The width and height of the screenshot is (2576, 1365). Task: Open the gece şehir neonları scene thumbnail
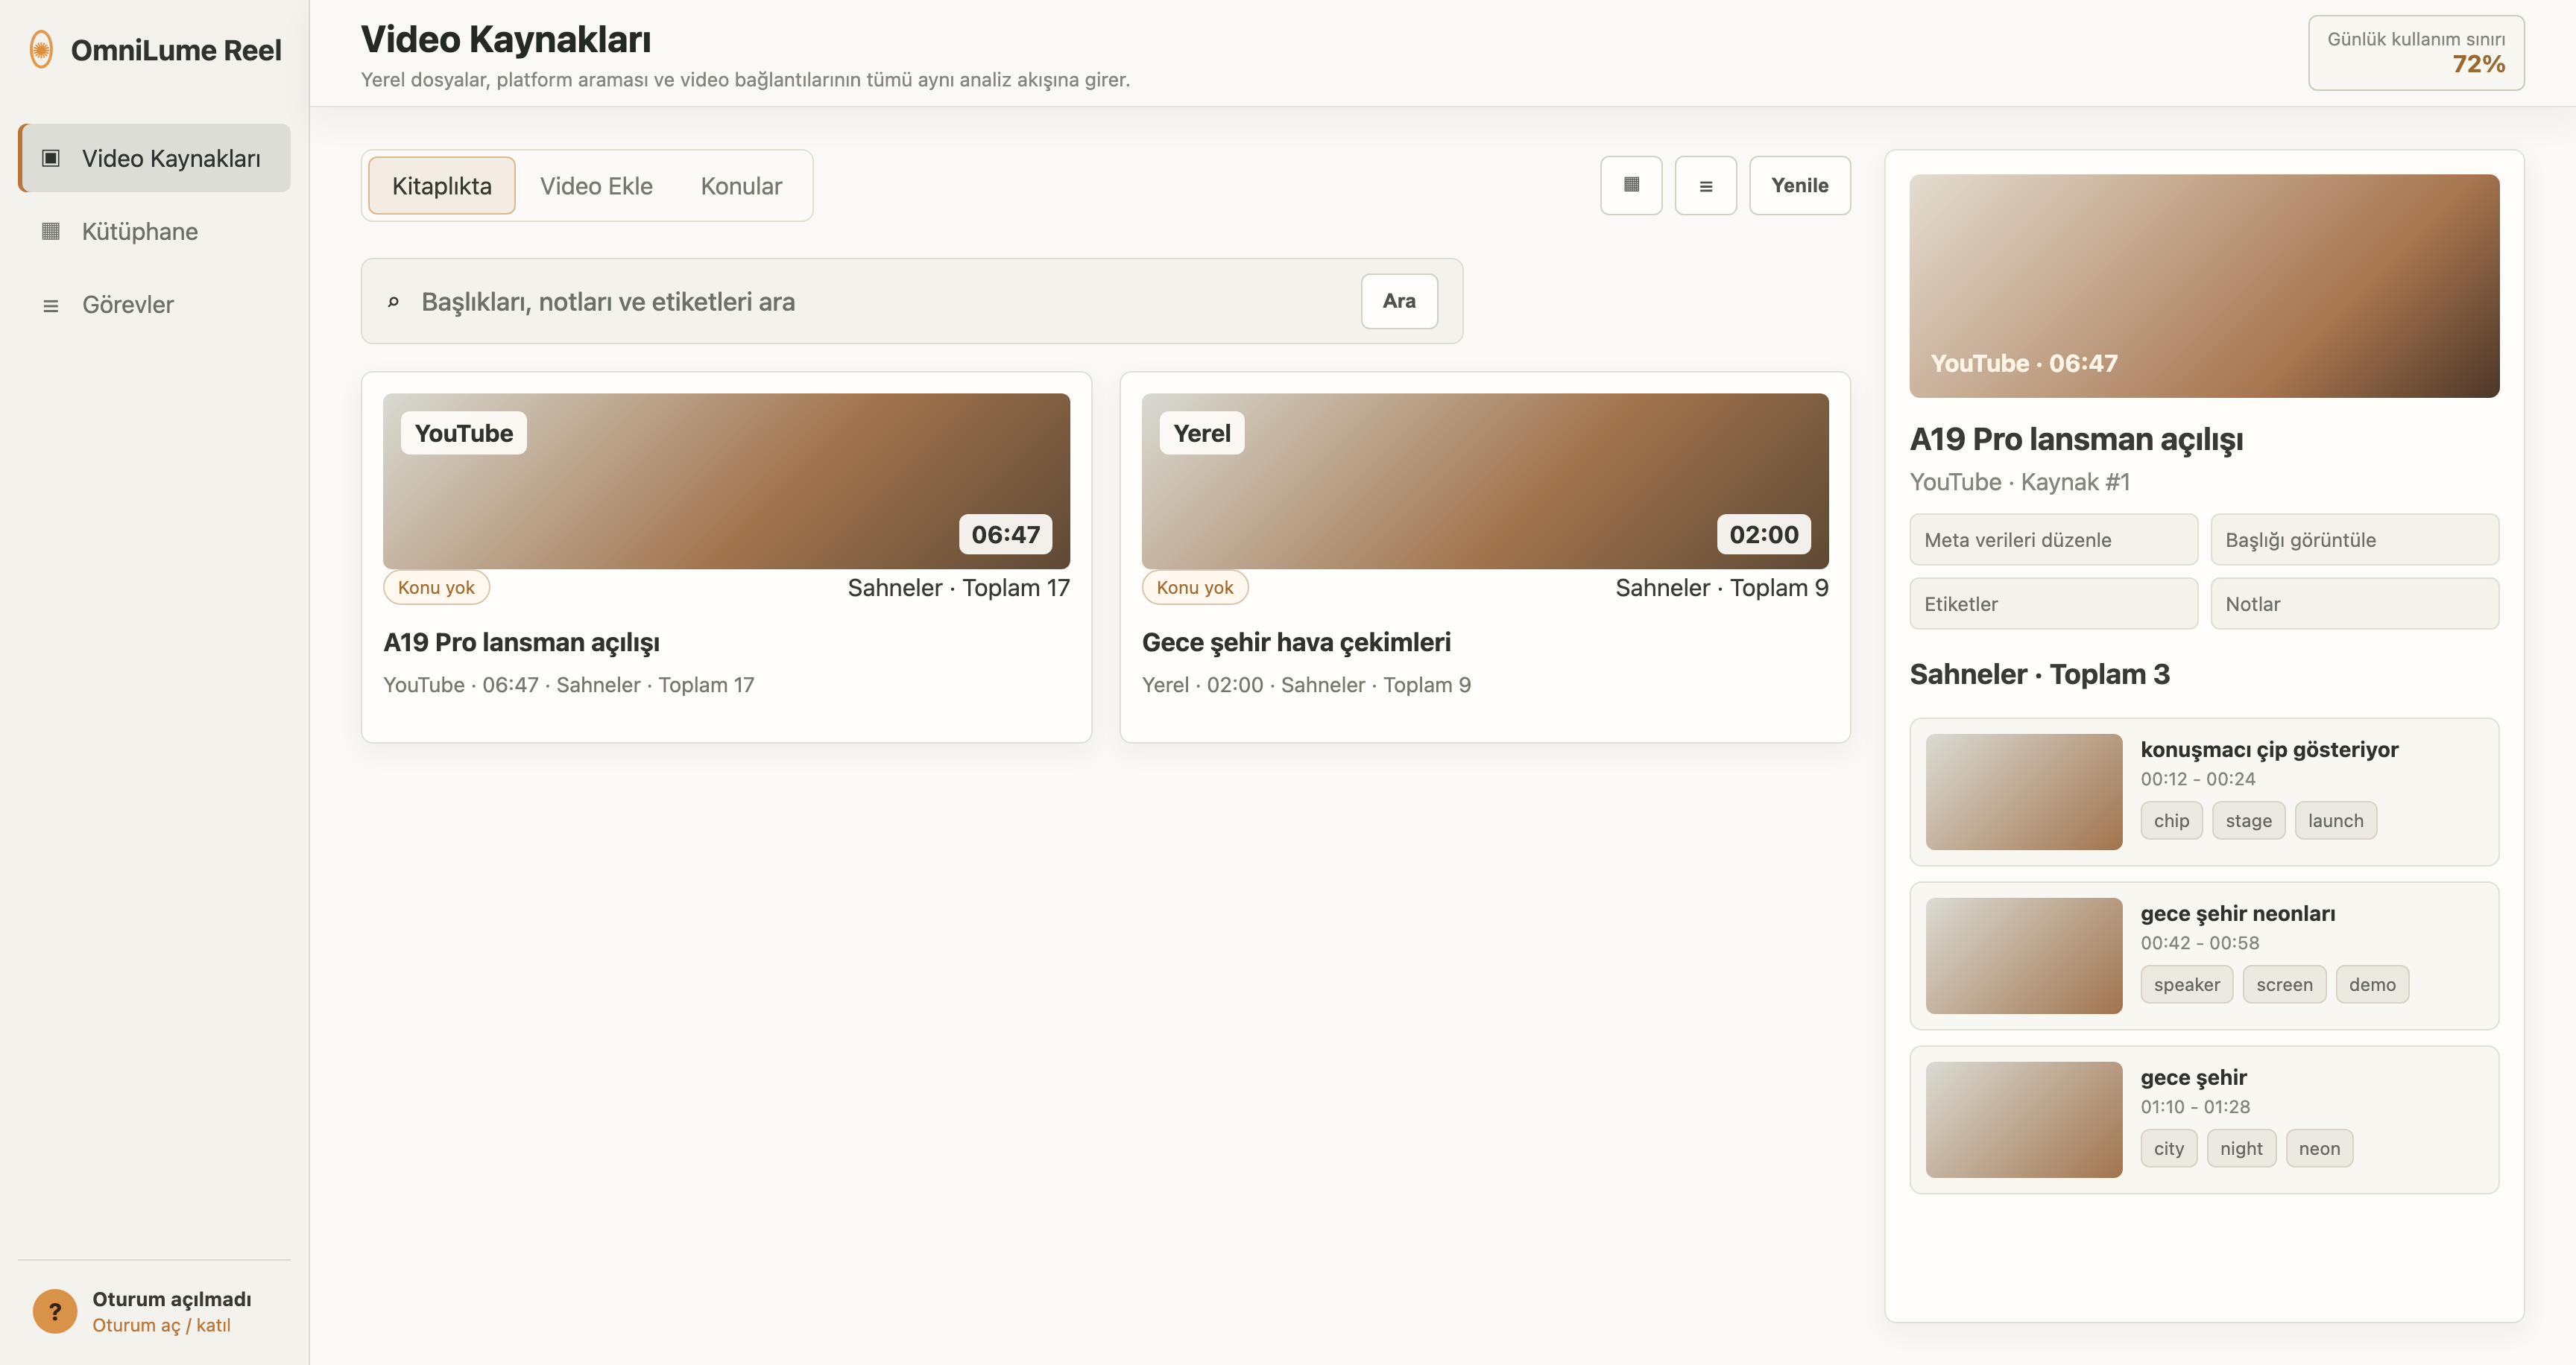pyautogui.click(x=2024, y=955)
